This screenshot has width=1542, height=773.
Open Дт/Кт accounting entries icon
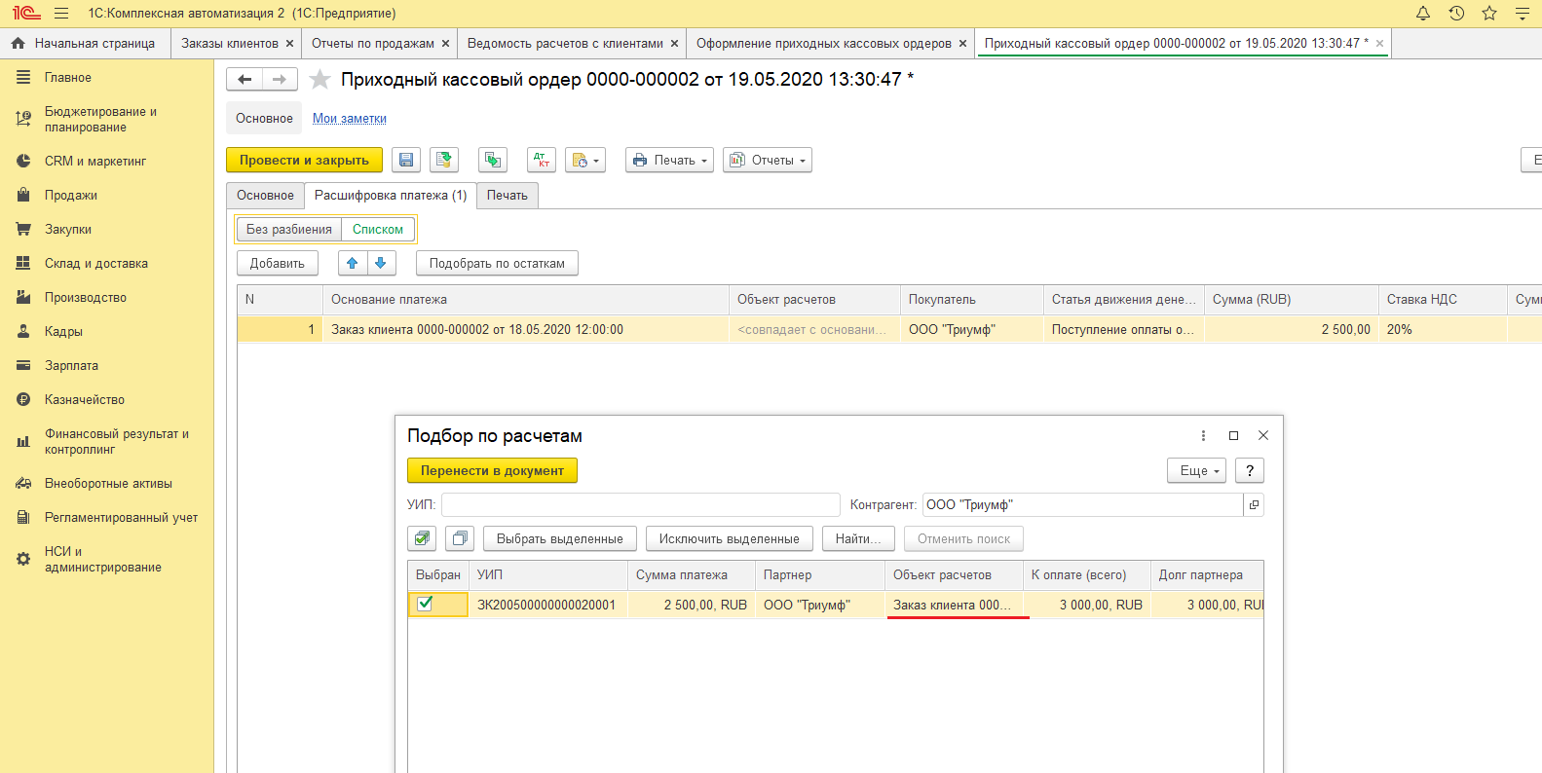tap(541, 161)
